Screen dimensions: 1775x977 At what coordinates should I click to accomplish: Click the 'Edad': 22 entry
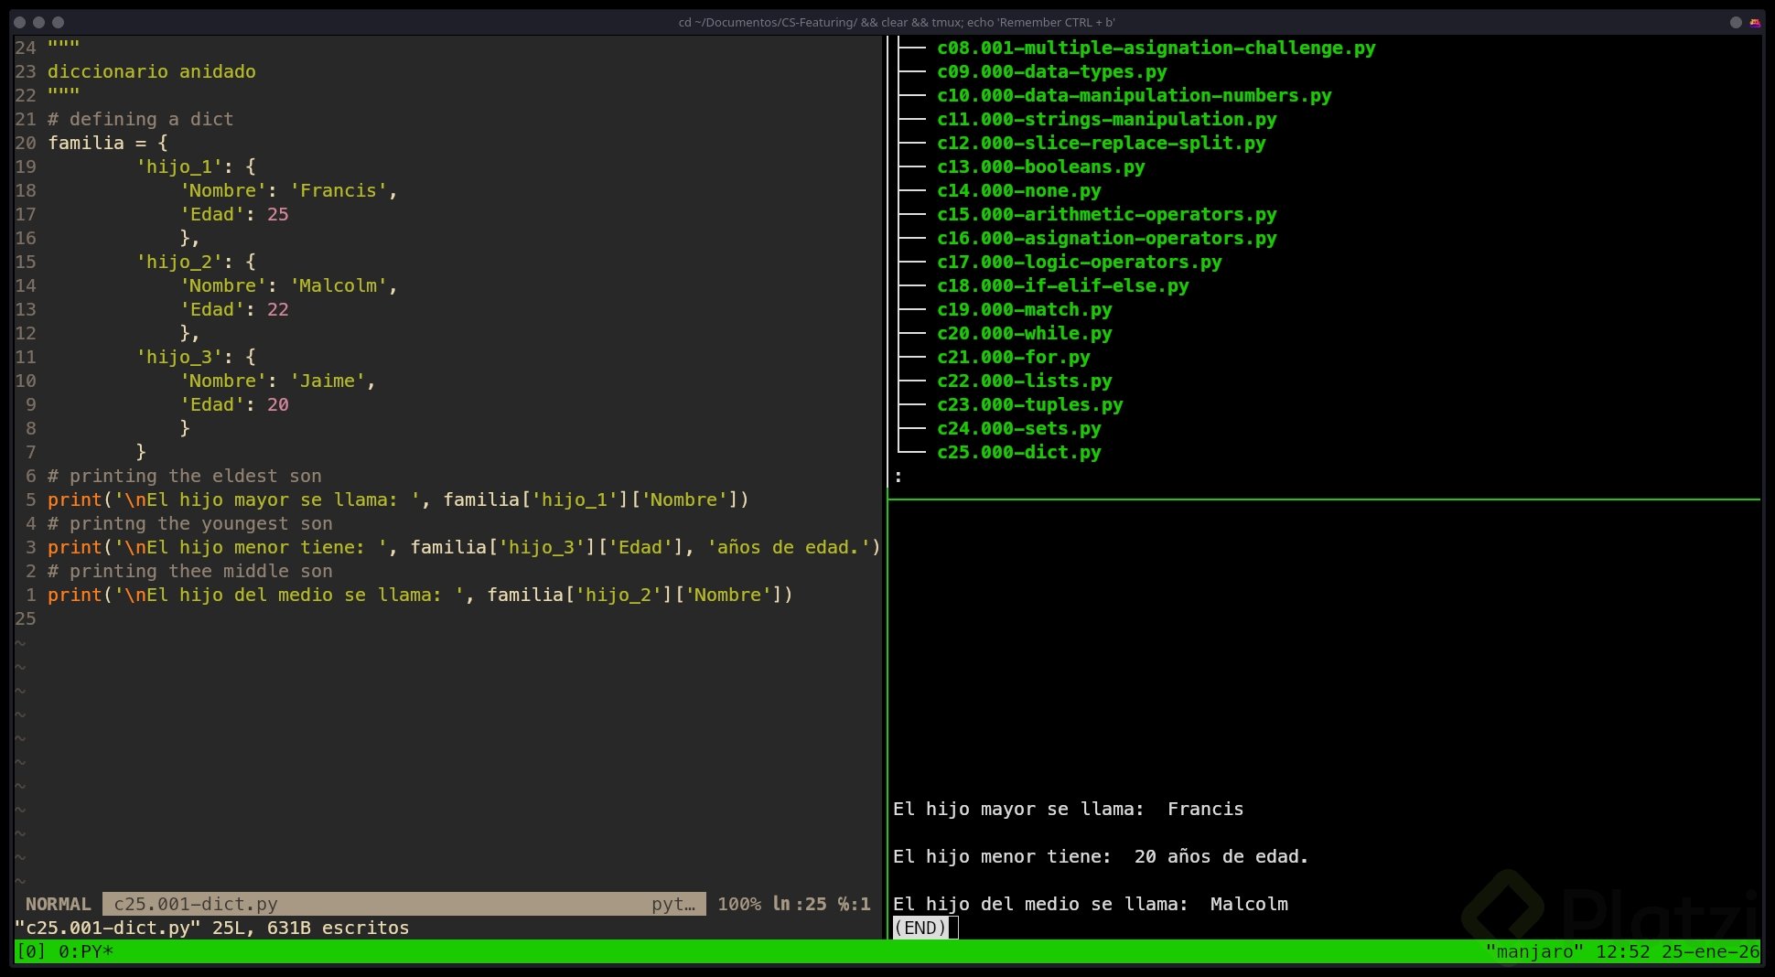point(234,309)
